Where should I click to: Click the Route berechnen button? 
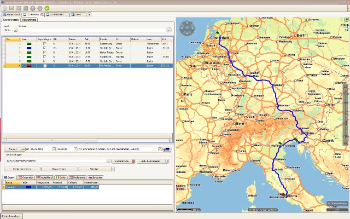(x=22, y=169)
